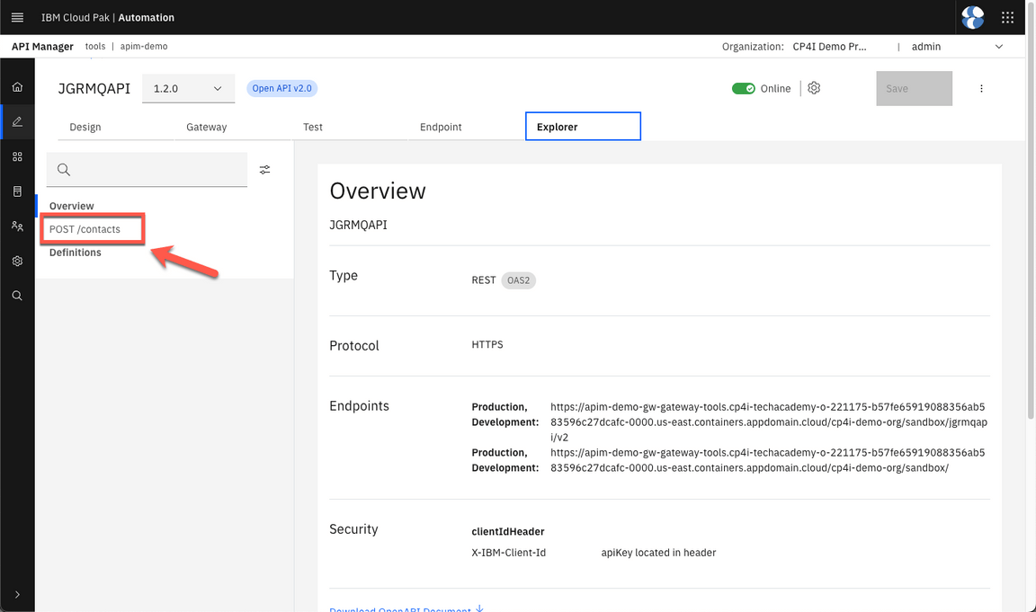Click the Home icon in sidebar
The height and width of the screenshot is (612, 1036).
[x=17, y=87]
